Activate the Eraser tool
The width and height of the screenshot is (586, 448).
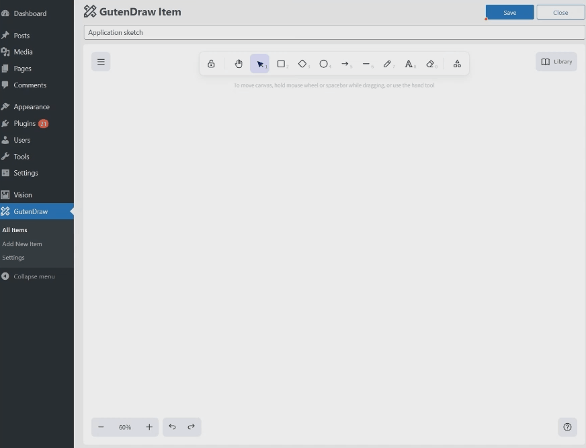coord(431,63)
